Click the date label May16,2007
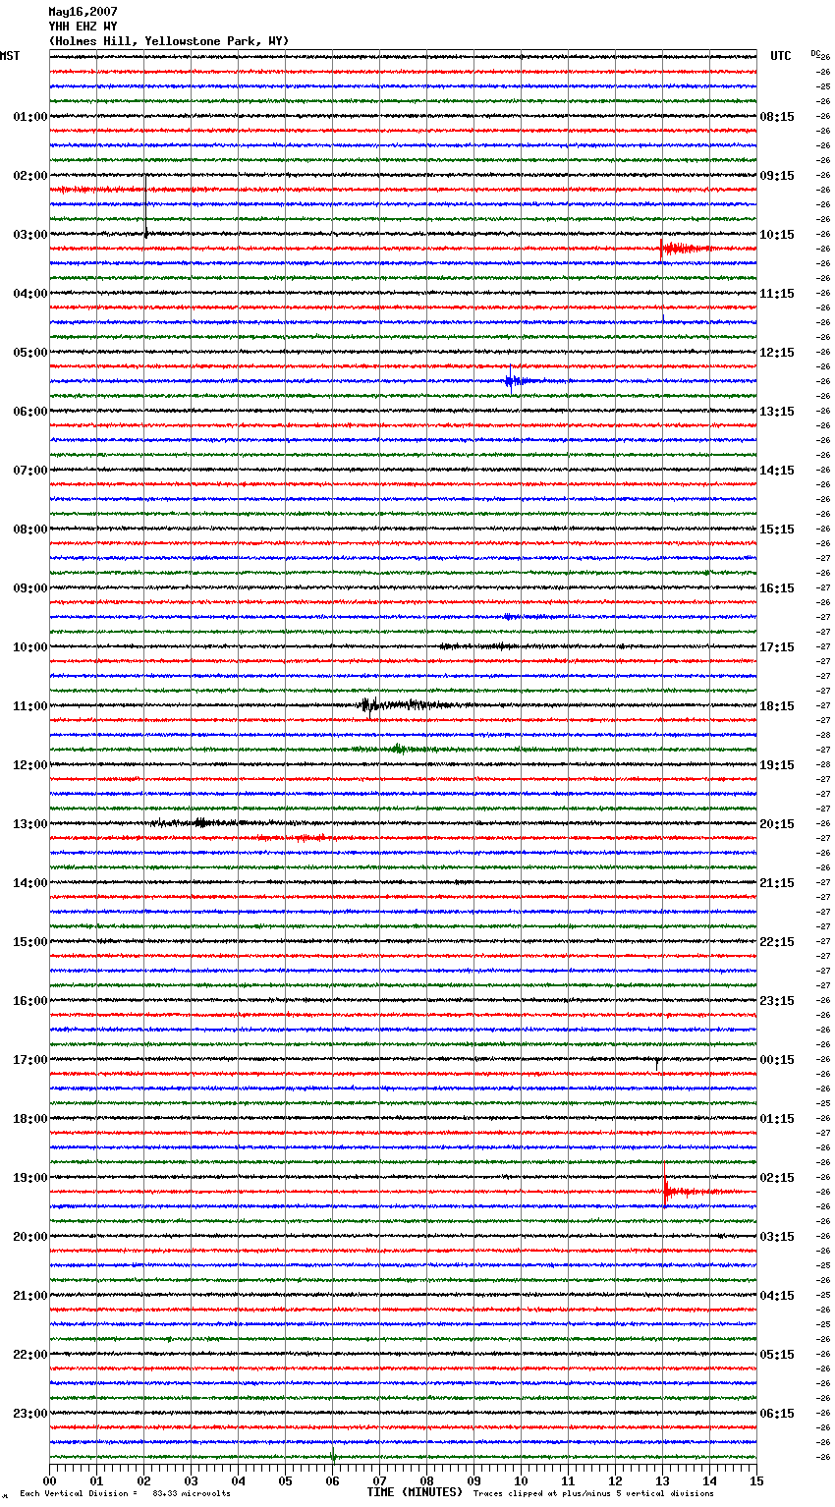 click(83, 12)
